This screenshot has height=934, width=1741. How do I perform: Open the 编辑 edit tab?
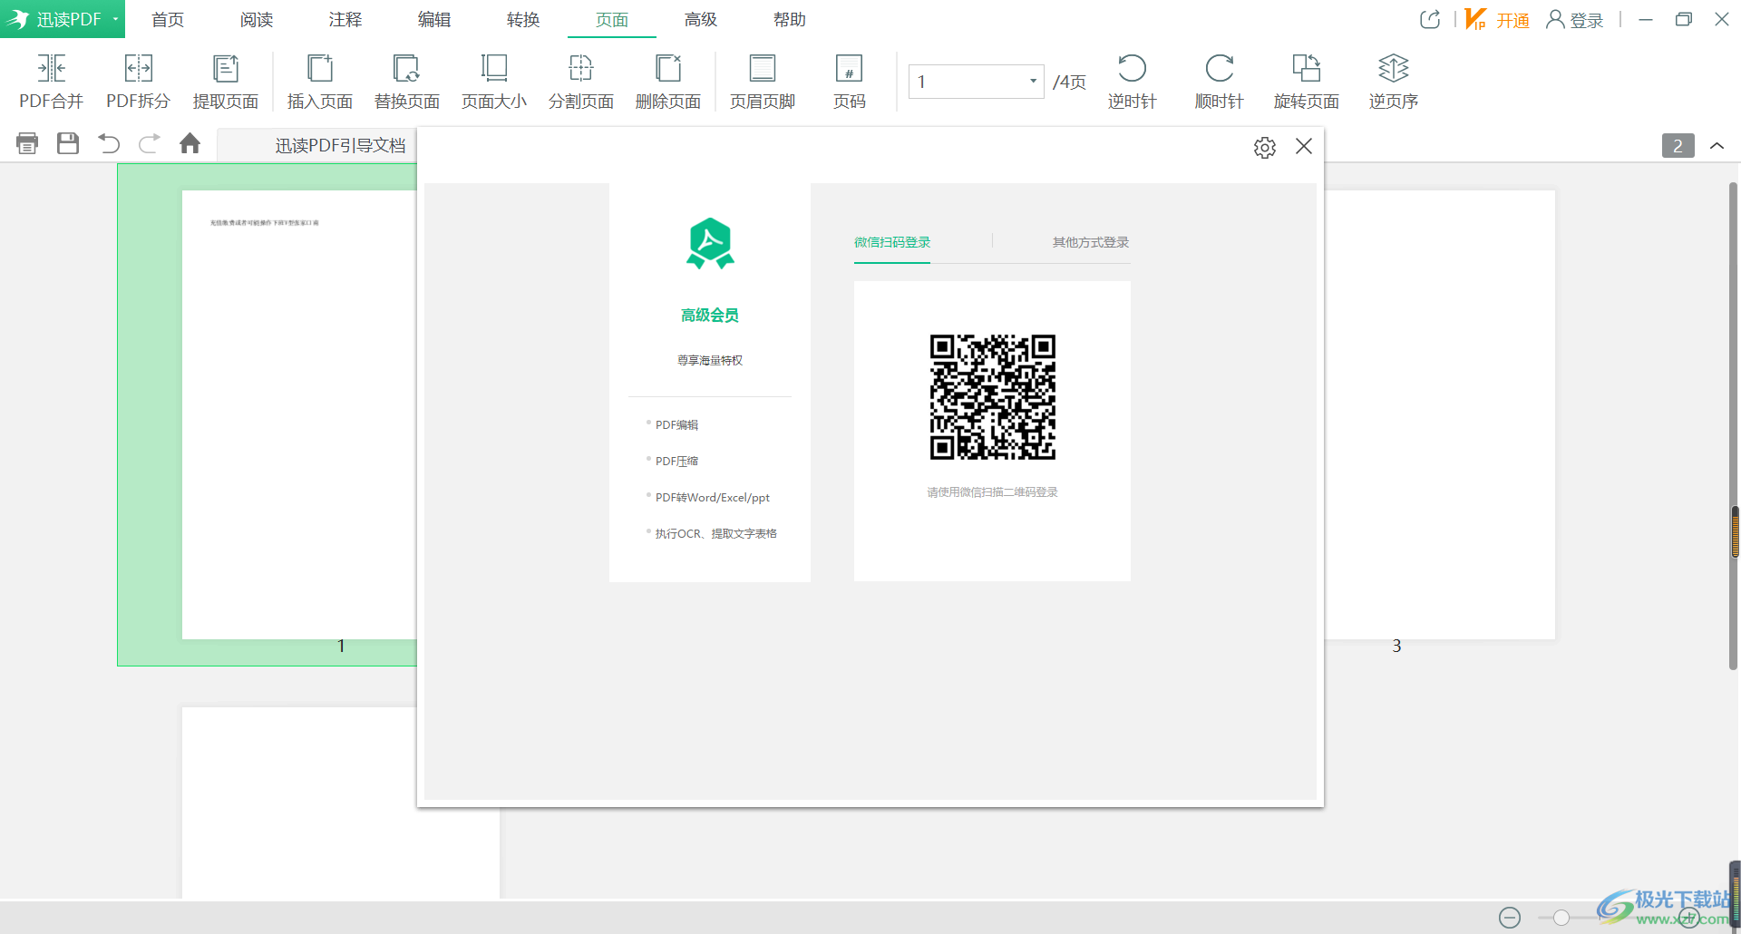click(x=434, y=19)
